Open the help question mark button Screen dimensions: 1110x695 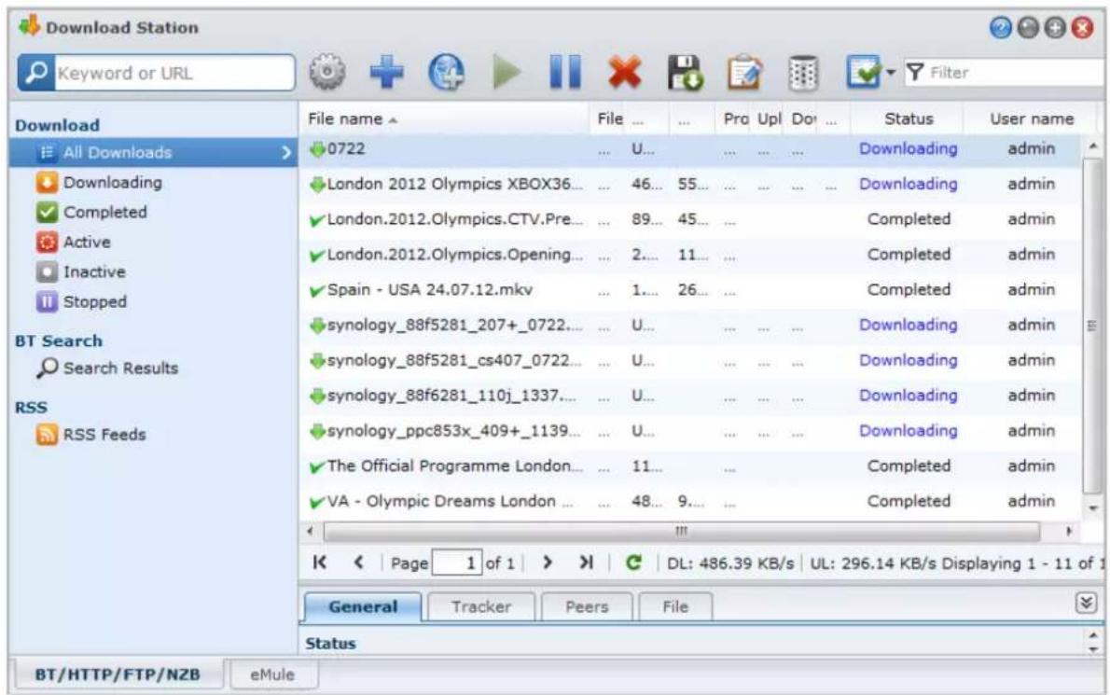[1000, 28]
